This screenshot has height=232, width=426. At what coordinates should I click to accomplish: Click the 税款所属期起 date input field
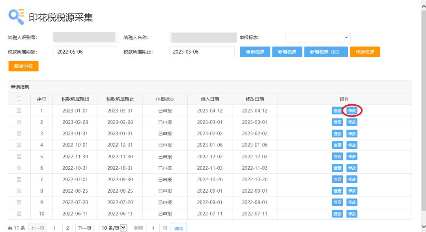point(86,52)
